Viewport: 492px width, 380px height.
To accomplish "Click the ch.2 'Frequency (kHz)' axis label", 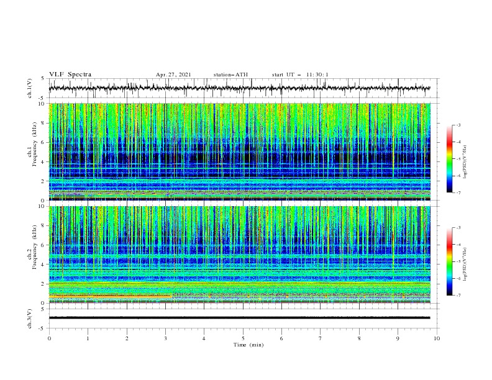I will 34,247.
